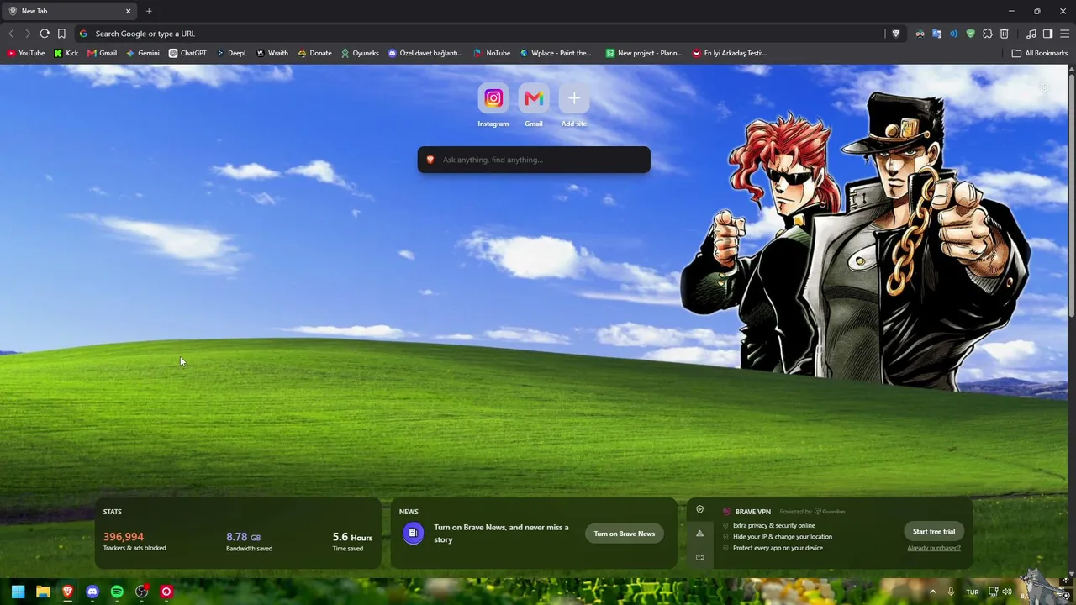Click the Already purchased? link
The width and height of the screenshot is (1076, 605).
click(x=934, y=548)
